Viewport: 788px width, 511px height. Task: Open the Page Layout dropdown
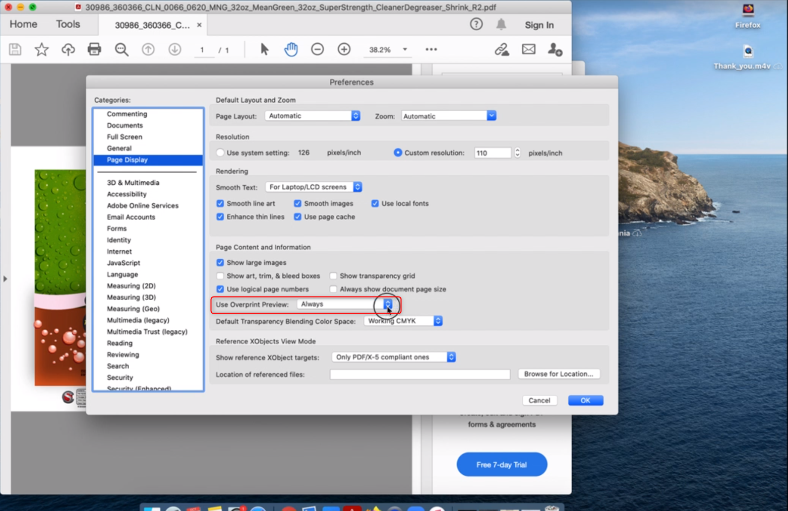click(x=355, y=116)
